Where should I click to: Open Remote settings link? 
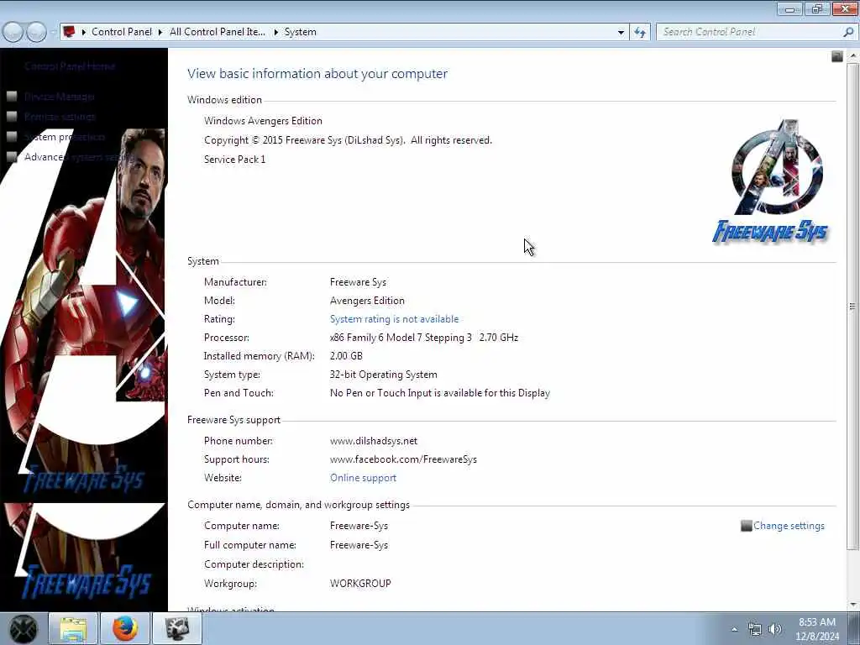pos(60,117)
